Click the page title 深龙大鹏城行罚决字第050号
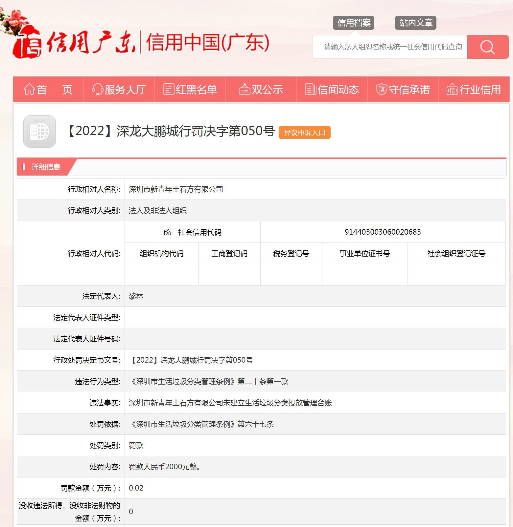This screenshot has width=513, height=527. tap(170, 131)
